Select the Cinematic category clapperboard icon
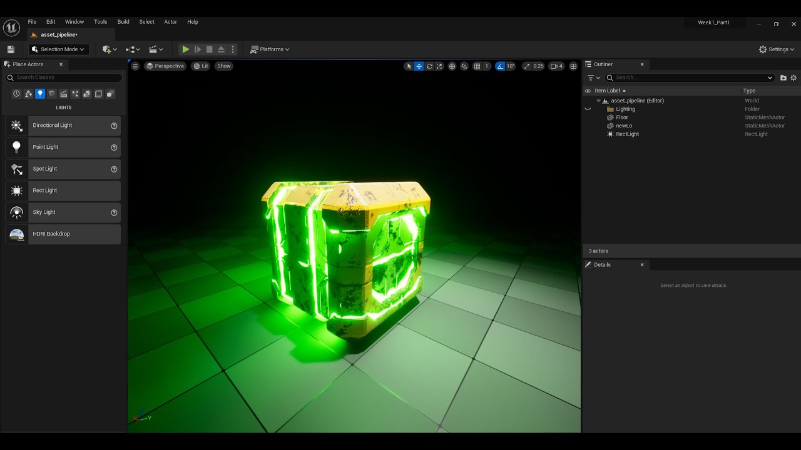Image resolution: width=801 pixels, height=450 pixels. point(63,94)
